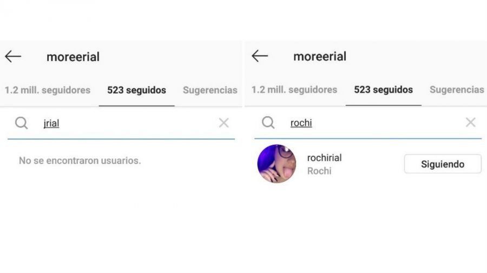Focus the search field containing 'rochi'

pos(368,123)
